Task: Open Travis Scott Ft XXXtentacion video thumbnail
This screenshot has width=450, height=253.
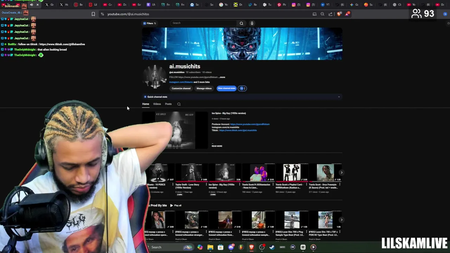Action: click(258, 173)
